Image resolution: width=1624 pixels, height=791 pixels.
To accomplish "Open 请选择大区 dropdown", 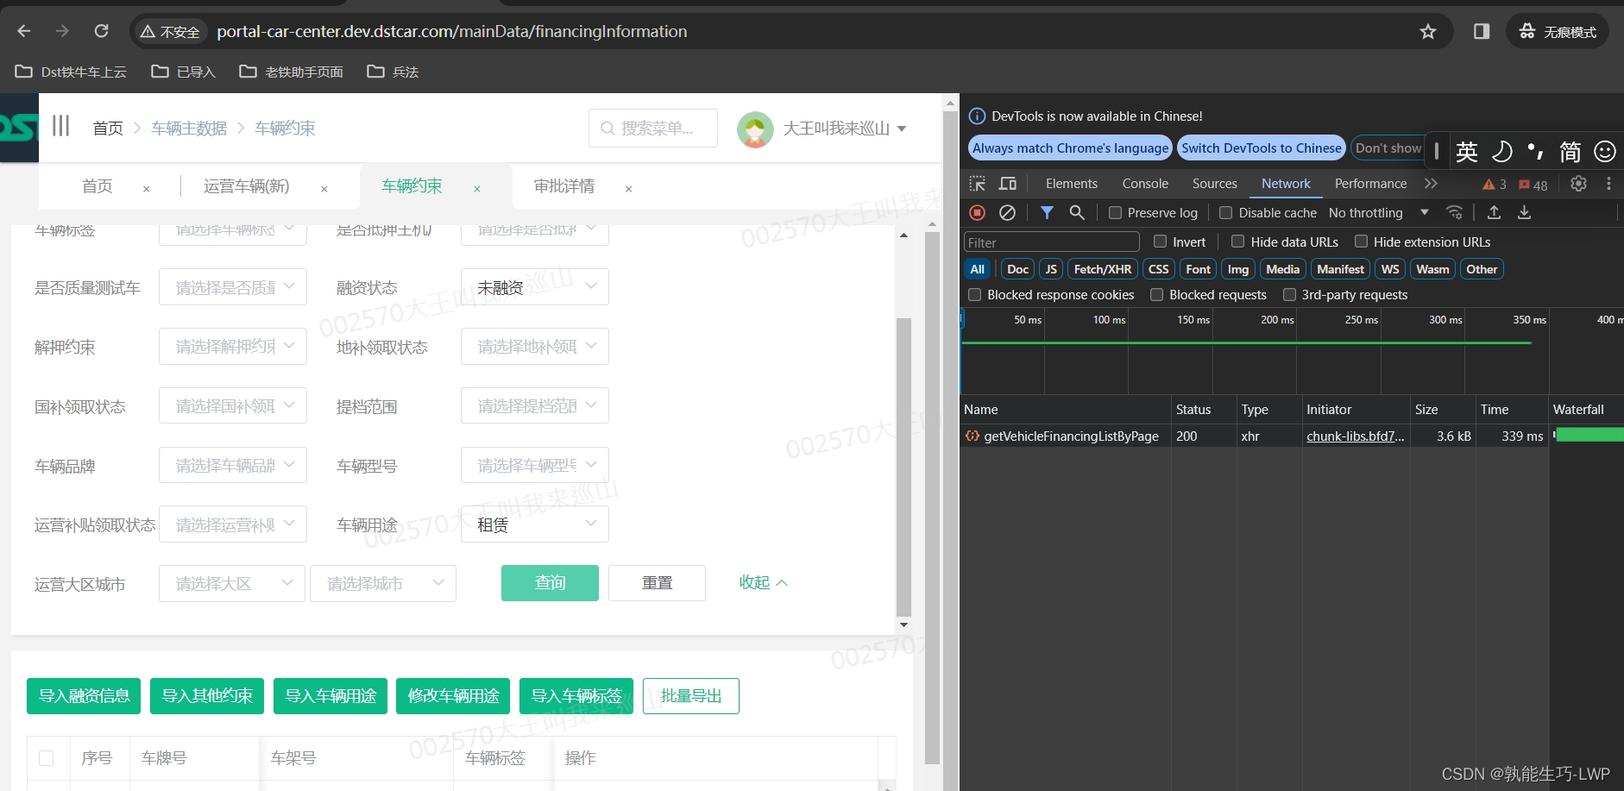I will [x=232, y=584].
